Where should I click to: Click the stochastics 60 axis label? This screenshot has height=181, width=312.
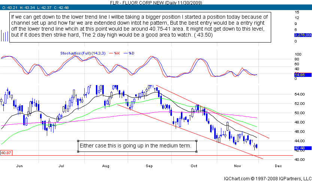[x=297, y=64]
